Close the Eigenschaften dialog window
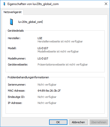This screenshot has height=127, width=110. 106,4
